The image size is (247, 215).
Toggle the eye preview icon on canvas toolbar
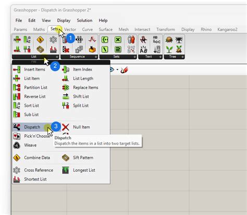click(112, 70)
